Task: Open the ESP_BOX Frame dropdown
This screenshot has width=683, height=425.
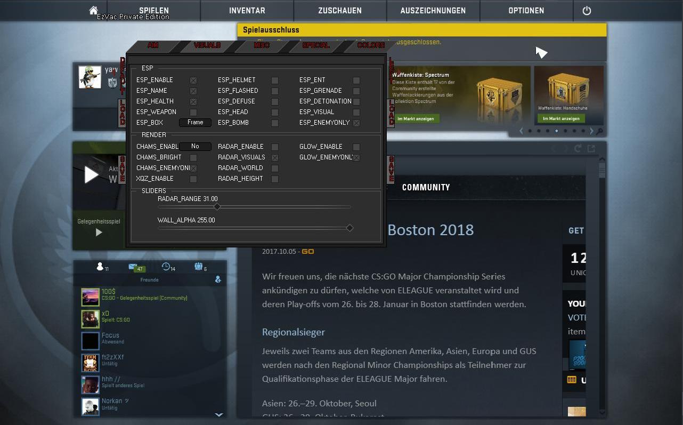Action: pyautogui.click(x=195, y=123)
